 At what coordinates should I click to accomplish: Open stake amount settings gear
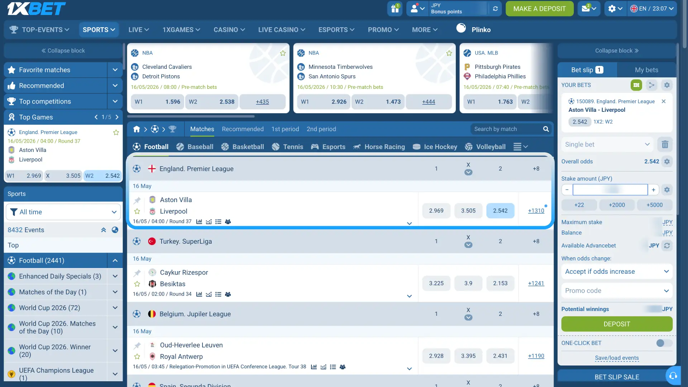pos(667,190)
